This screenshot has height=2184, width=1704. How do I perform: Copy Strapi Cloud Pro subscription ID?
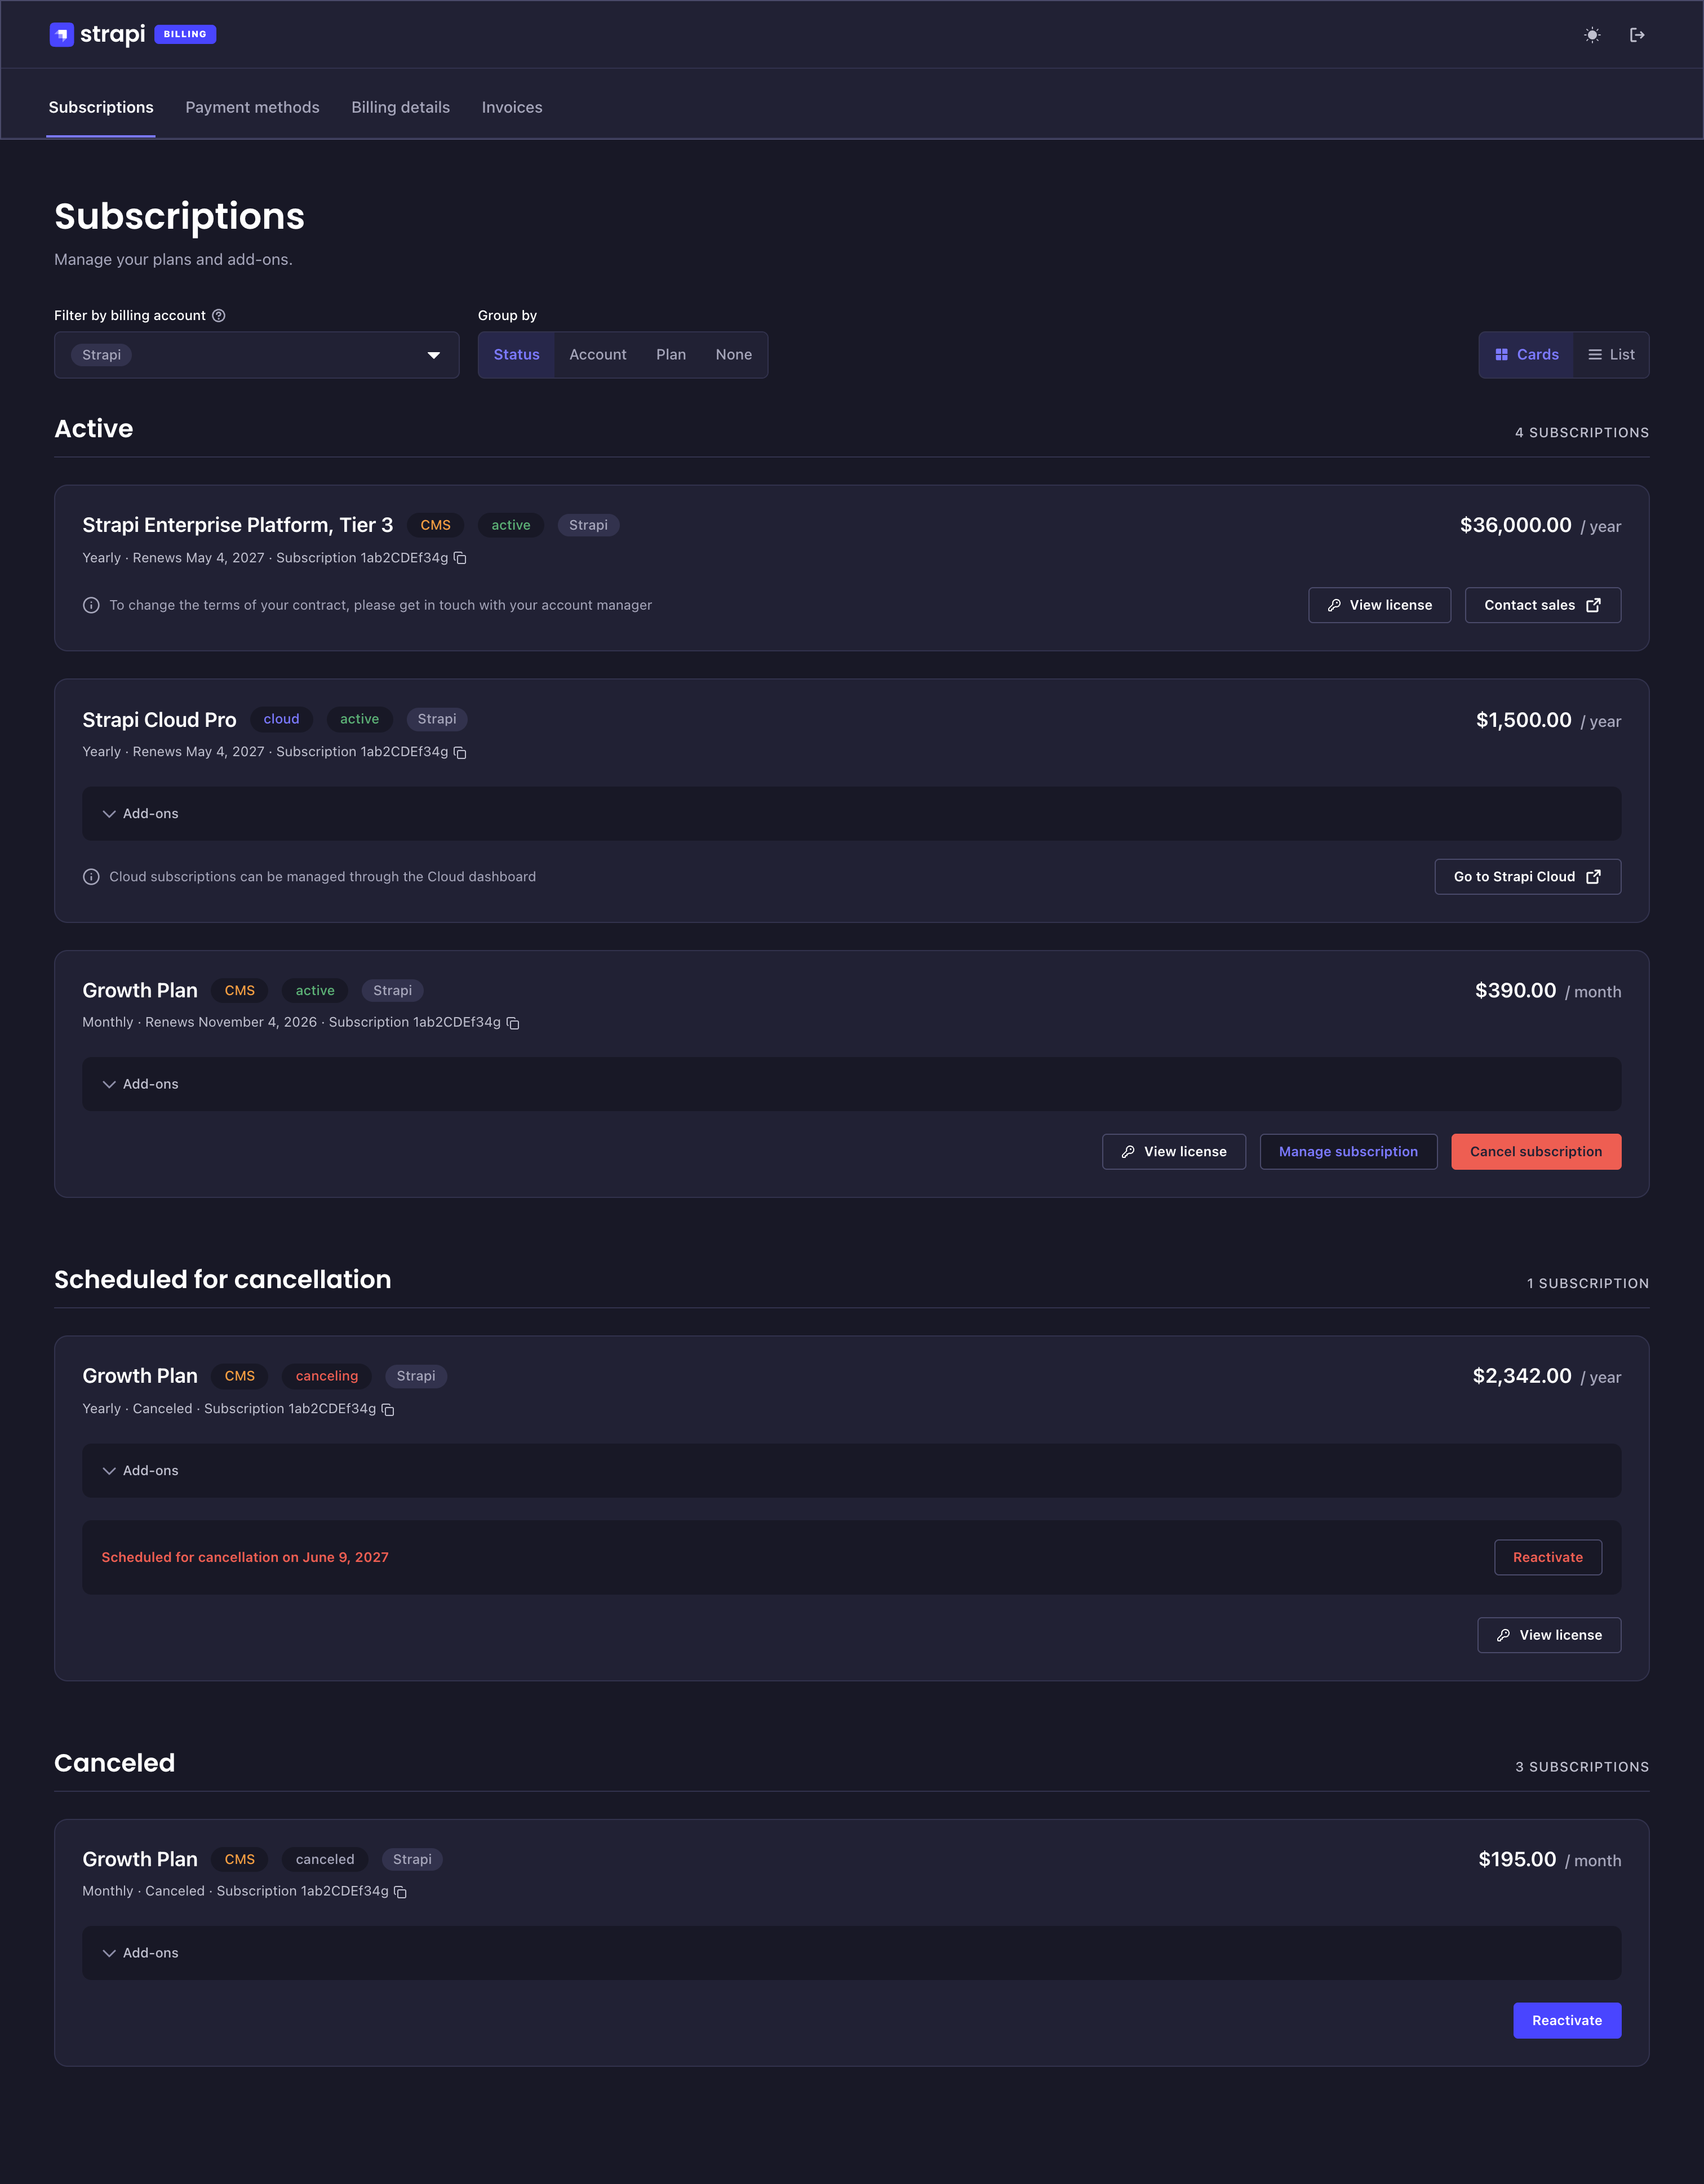click(x=460, y=752)
